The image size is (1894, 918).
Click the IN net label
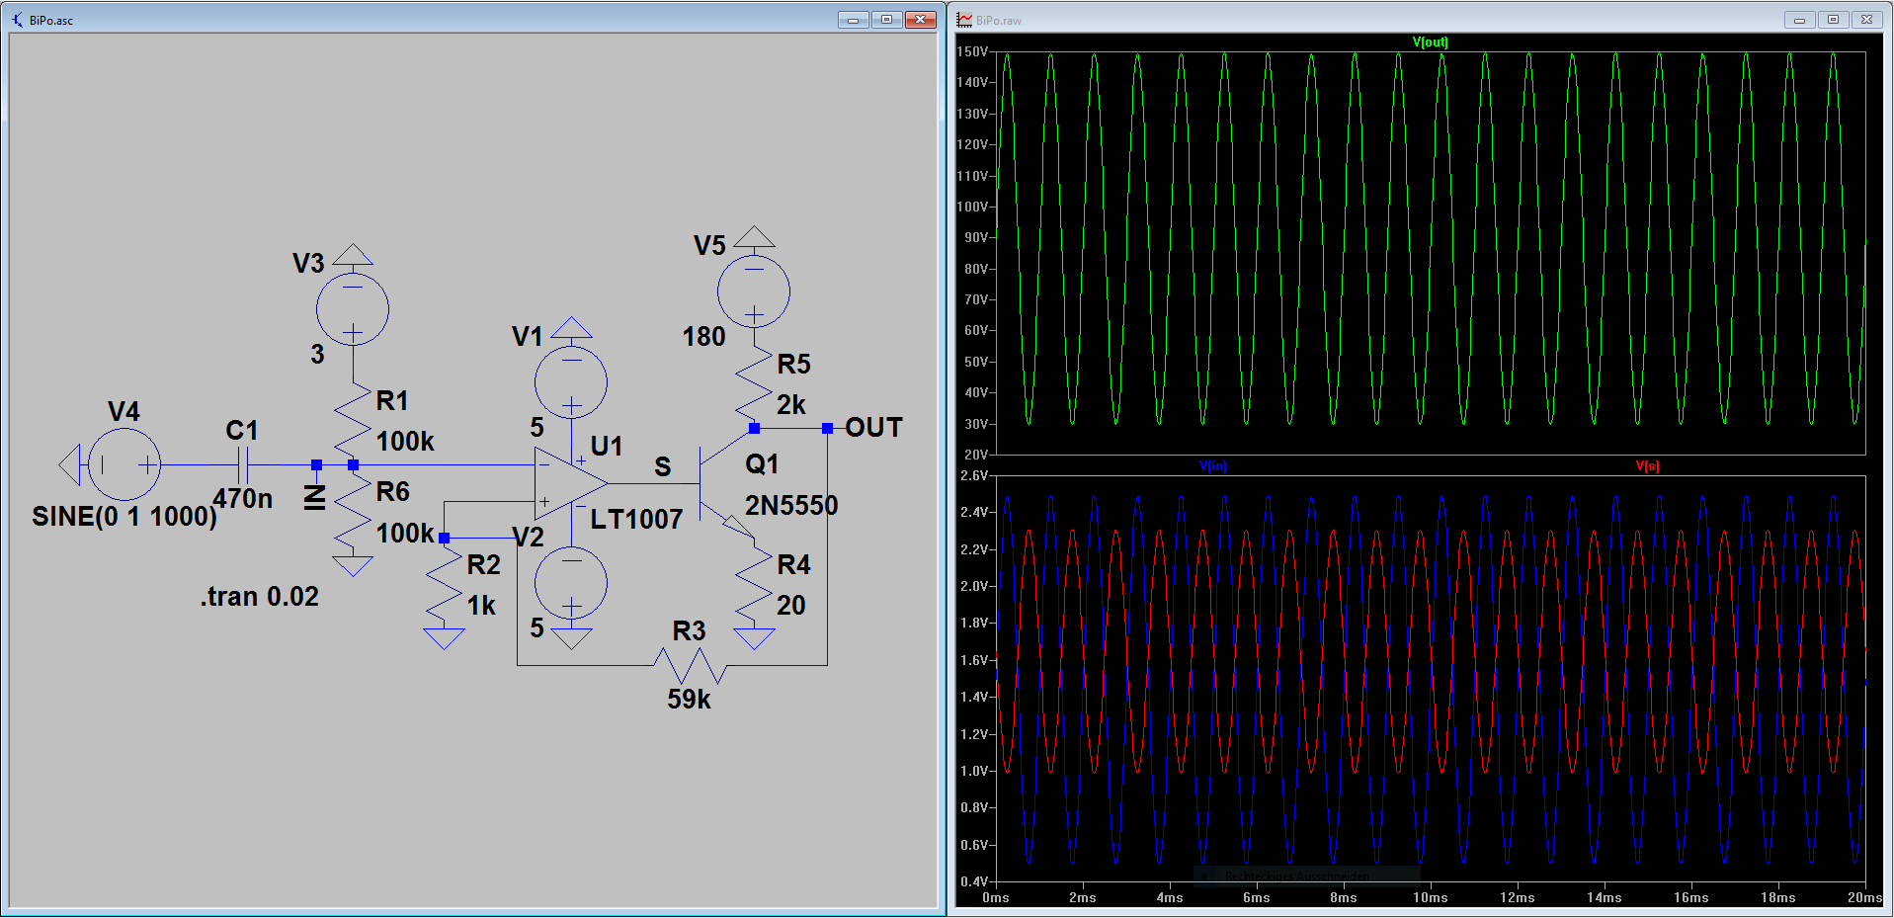tap(315, 498)
